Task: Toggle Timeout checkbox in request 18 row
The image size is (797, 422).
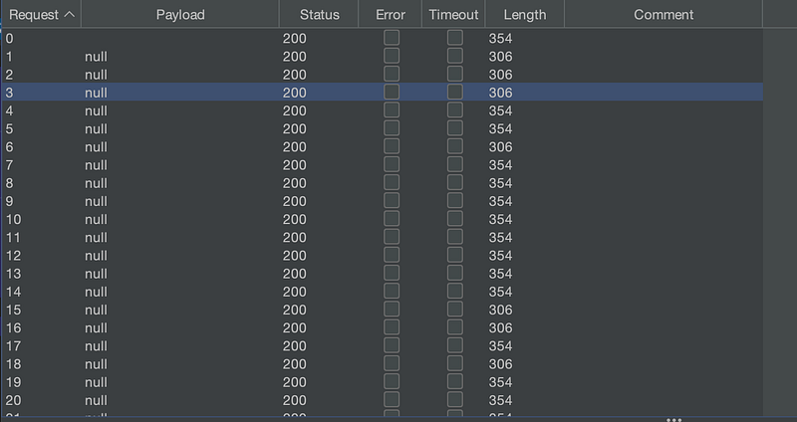Action: point(455,364)
